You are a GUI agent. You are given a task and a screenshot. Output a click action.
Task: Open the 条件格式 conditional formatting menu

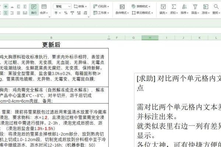122,9
